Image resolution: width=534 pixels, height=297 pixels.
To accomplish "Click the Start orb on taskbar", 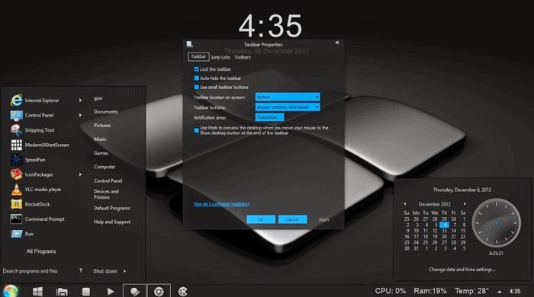I will tap(11, 291).
